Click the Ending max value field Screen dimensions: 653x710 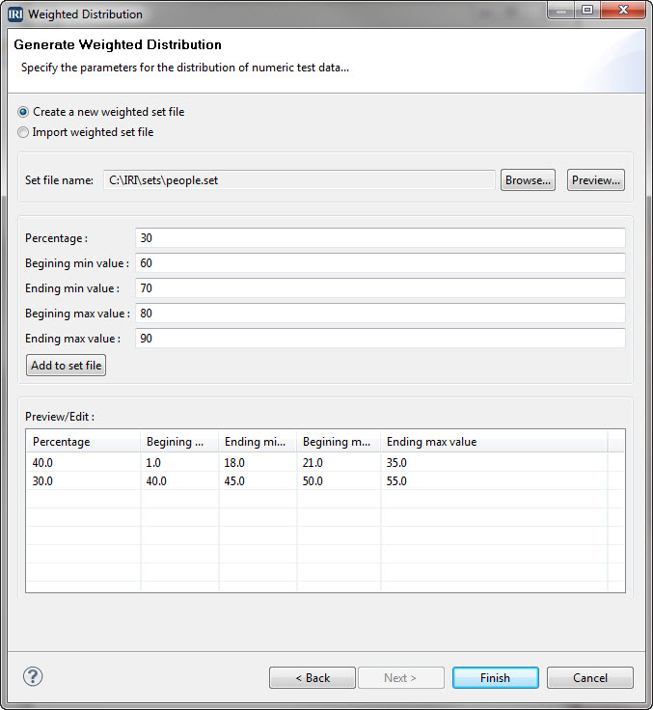tap(380, 339)
